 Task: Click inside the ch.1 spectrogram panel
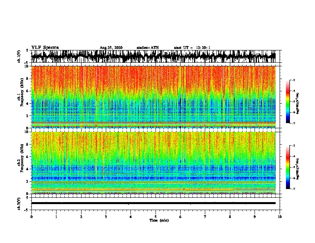click(153, 97)
